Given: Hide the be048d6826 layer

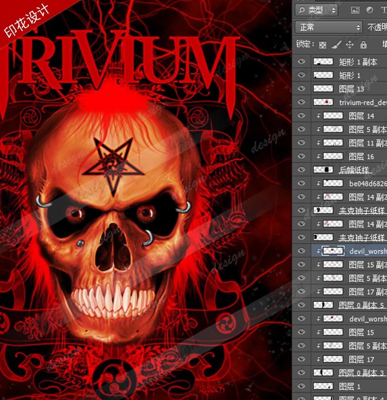Looking at the screenshot, I should [x=301, y=183].
